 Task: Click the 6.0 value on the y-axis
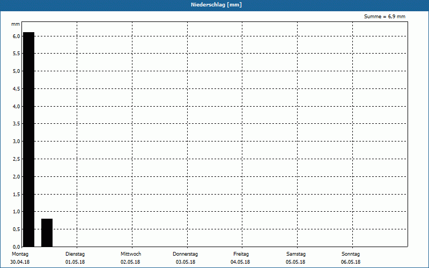[x=16, y=36]
